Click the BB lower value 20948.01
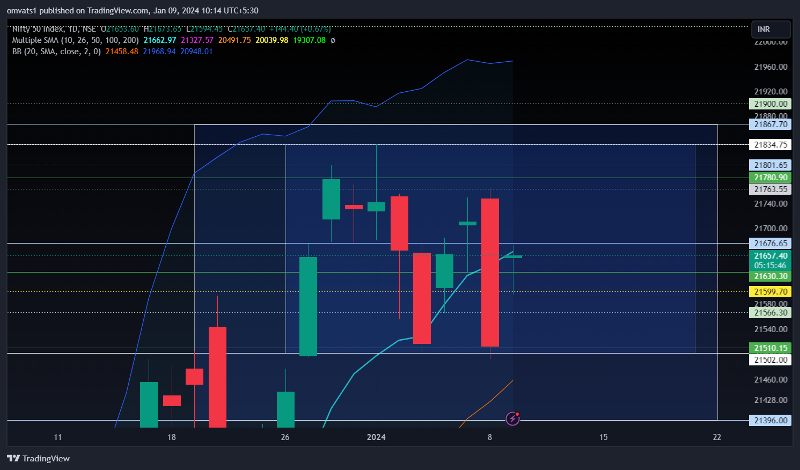 (196, 52)
